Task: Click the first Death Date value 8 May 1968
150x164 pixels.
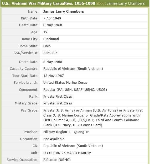Action: 53,25
